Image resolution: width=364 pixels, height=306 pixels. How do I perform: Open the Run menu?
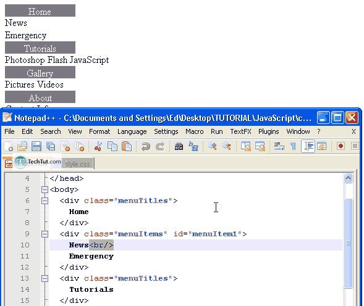click(216, 131)
